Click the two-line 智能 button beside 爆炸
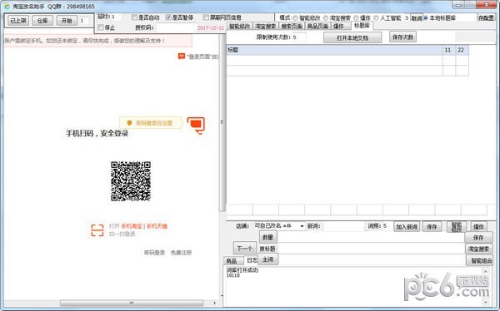Viewport: 500px width, 311px height. [457, 227]
